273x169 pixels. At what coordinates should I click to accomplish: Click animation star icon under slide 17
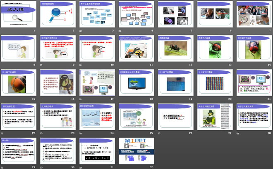81,99
